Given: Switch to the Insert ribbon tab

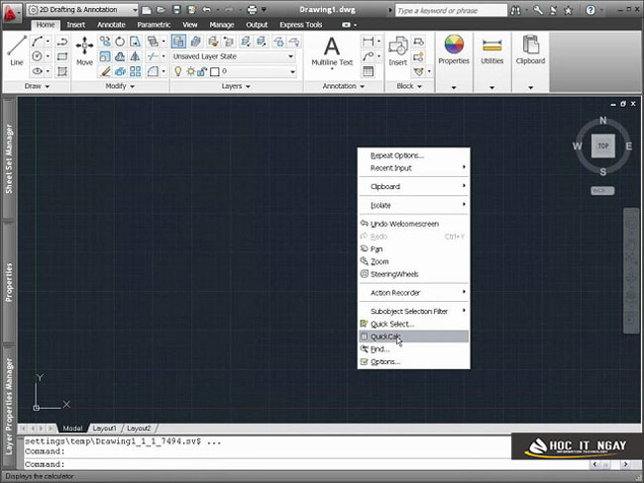Looking at the screenshot, I should click(76, 25).
